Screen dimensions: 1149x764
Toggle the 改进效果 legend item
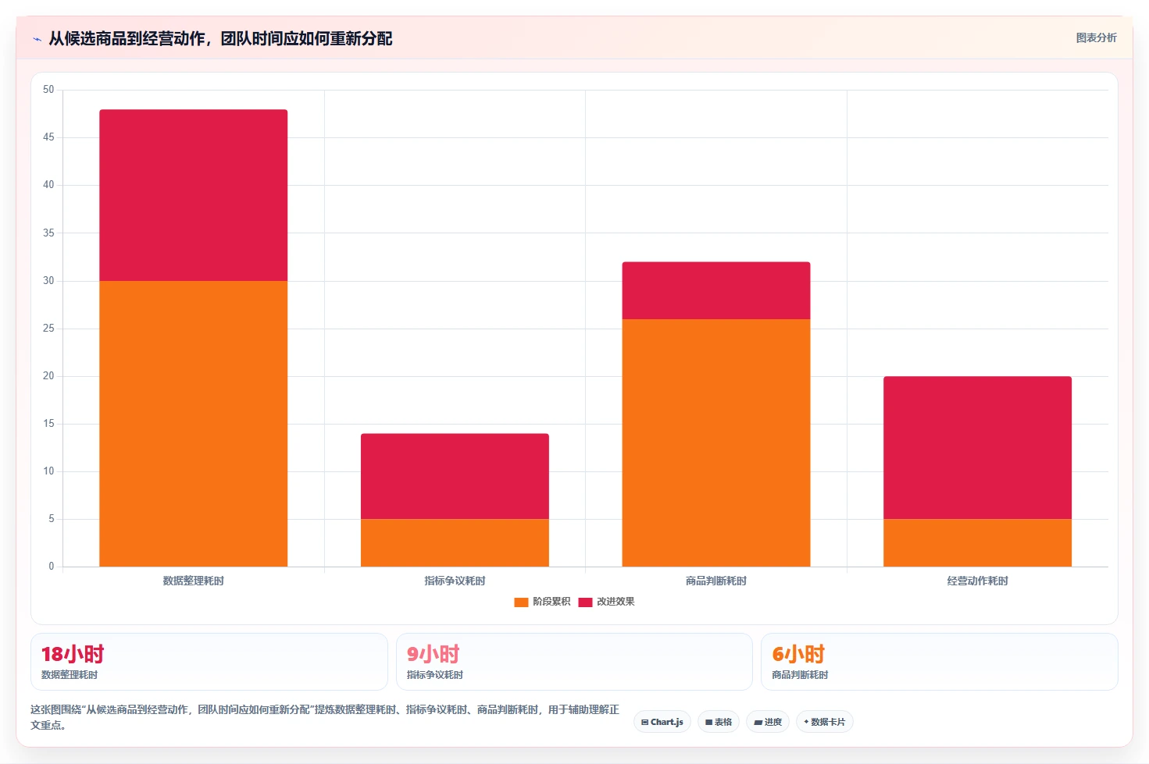pos(606,602)
